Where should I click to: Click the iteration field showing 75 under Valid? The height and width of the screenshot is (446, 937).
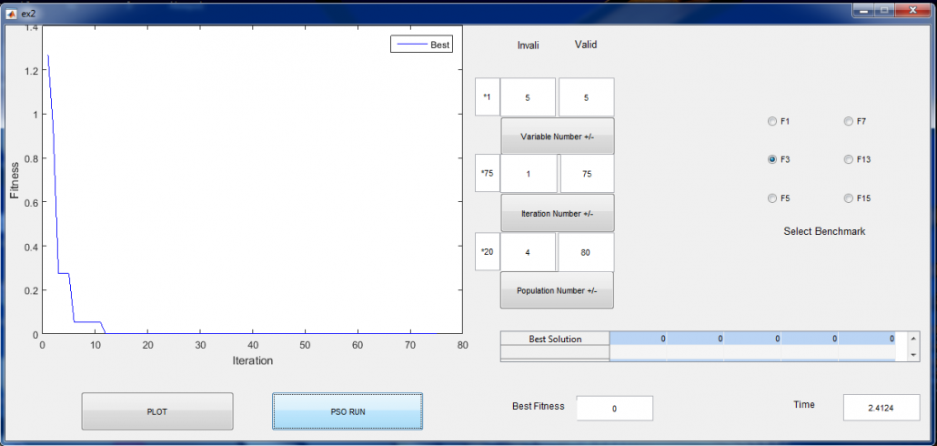click(587, 174)
